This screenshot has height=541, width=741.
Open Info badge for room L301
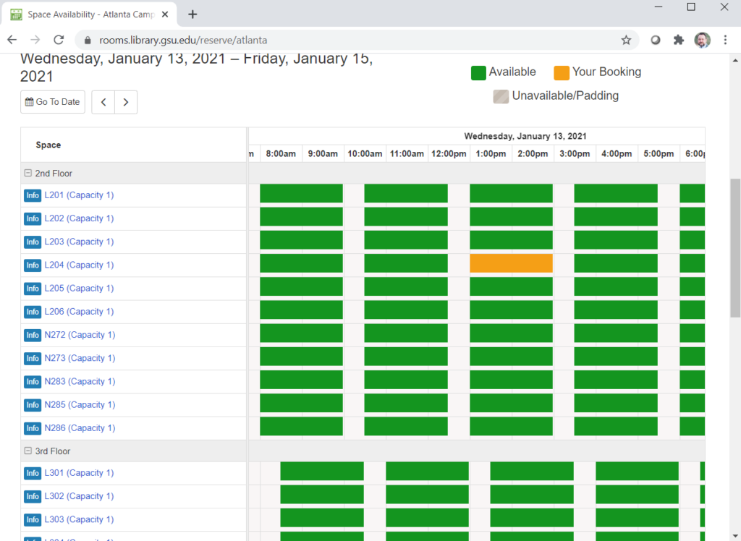click(33, 473)
